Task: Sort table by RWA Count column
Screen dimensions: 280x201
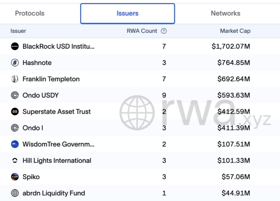Action: pos(142,31)
